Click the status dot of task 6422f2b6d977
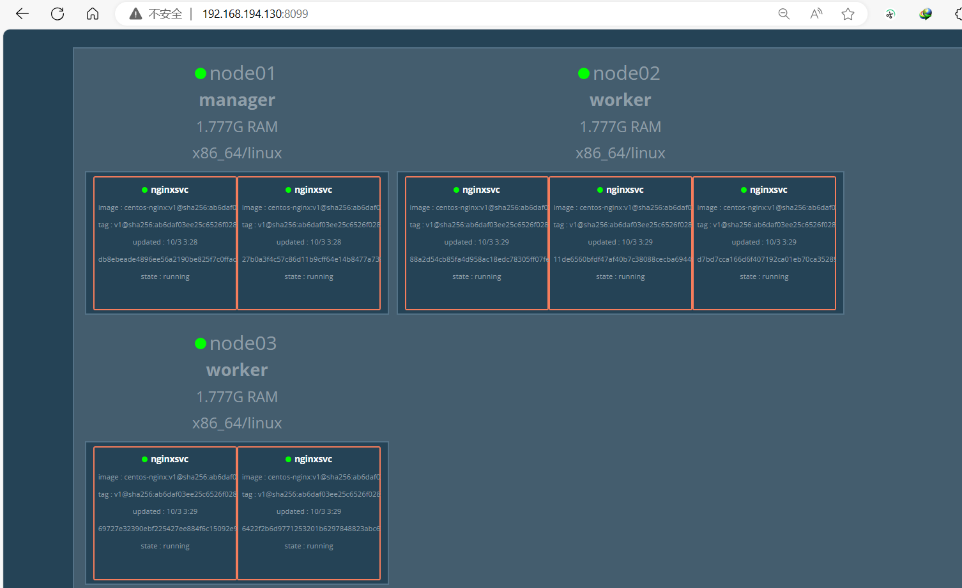 click(288, 459)
